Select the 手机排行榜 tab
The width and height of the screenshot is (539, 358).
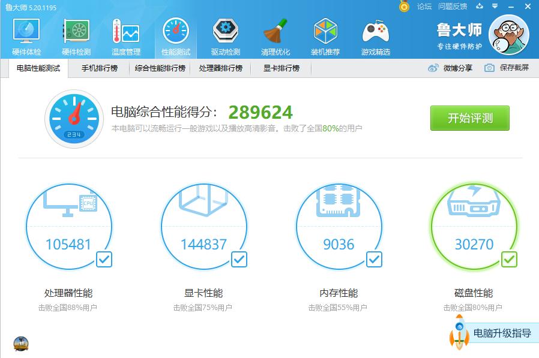point(100,68)
